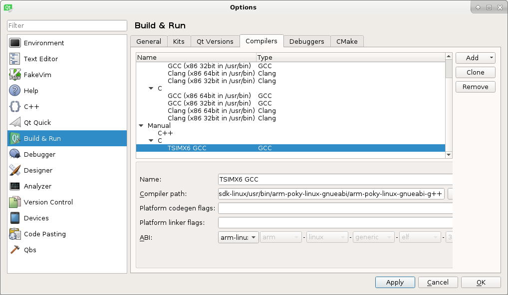Screen dimensions: 508x295
Task: Switch to the Kits tab
Action: (179, 41)
